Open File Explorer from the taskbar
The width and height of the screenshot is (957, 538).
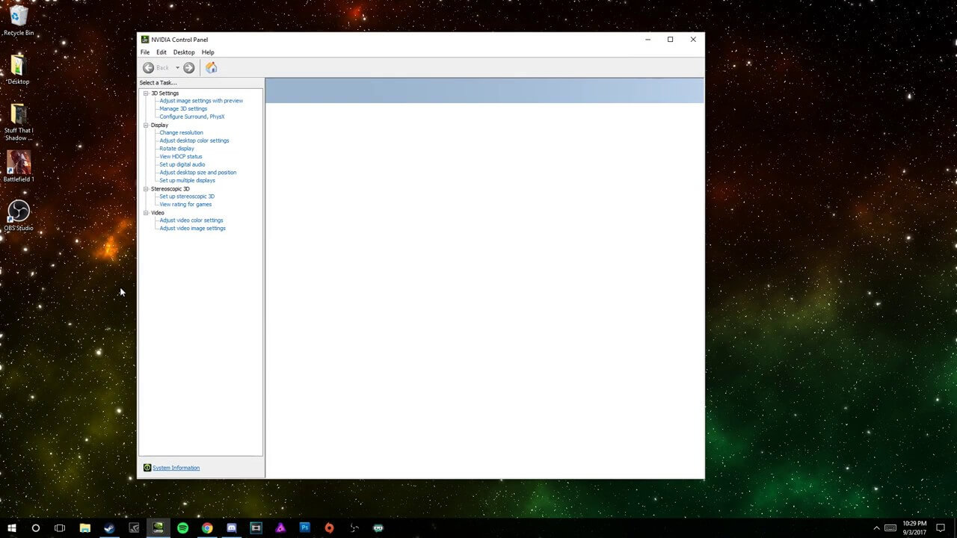click(85, 528)
